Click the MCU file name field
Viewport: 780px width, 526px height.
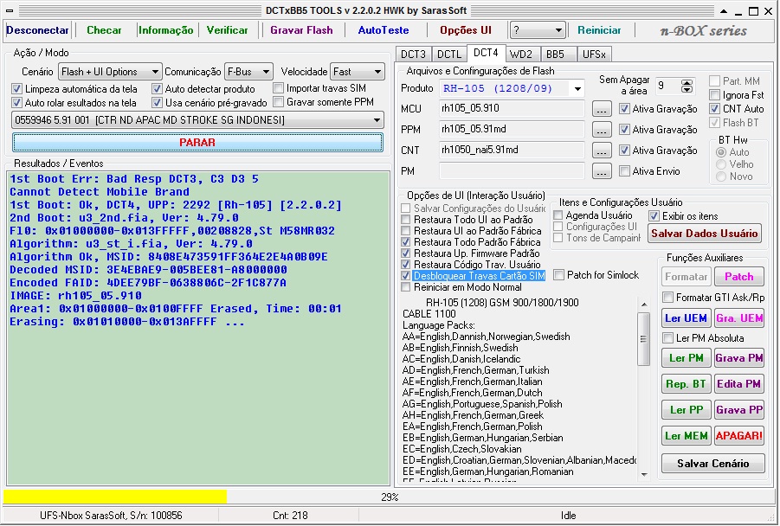tap(512, 108)
